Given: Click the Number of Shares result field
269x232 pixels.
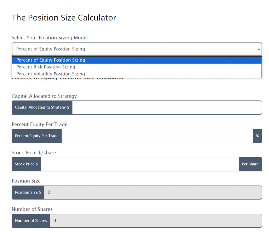Looking at the screenshot, I should coord(156,221).
